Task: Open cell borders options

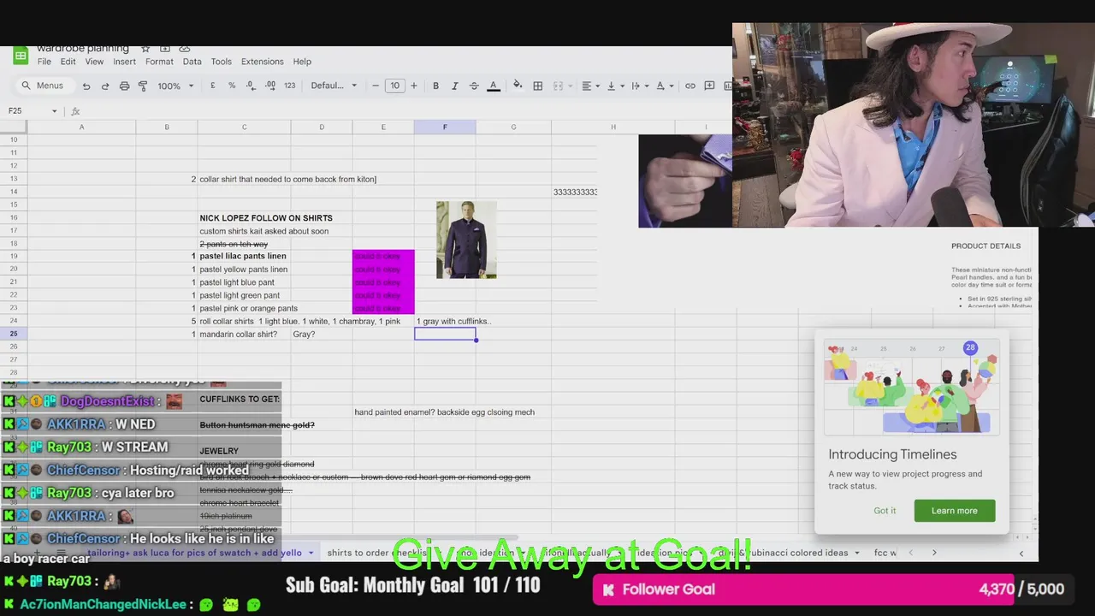Action: [538, 86]
